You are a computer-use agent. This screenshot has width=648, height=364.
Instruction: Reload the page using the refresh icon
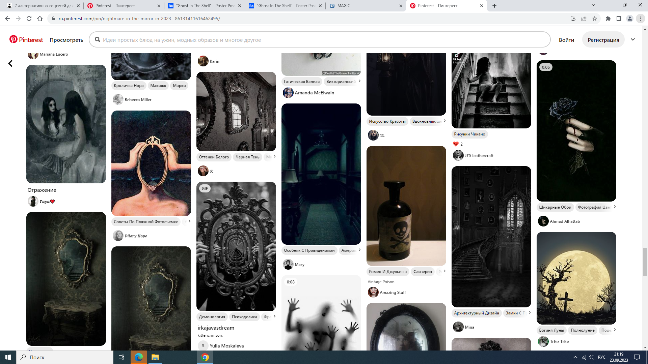click(29, 19)
